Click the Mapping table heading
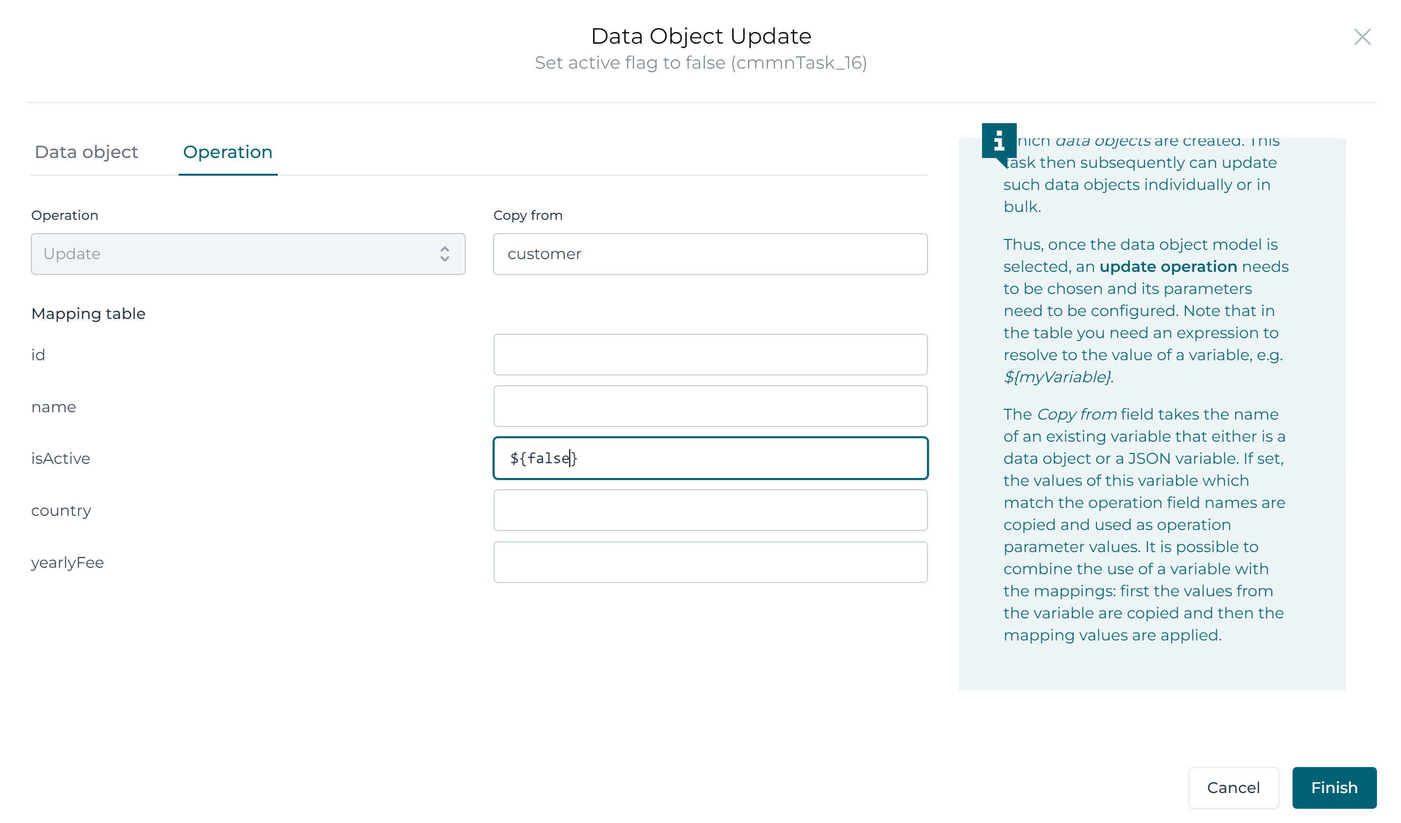 pyautogui.click(x=88, y=313)
